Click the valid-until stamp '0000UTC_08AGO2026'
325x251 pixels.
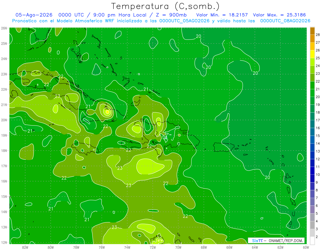(x=285, y=21)
